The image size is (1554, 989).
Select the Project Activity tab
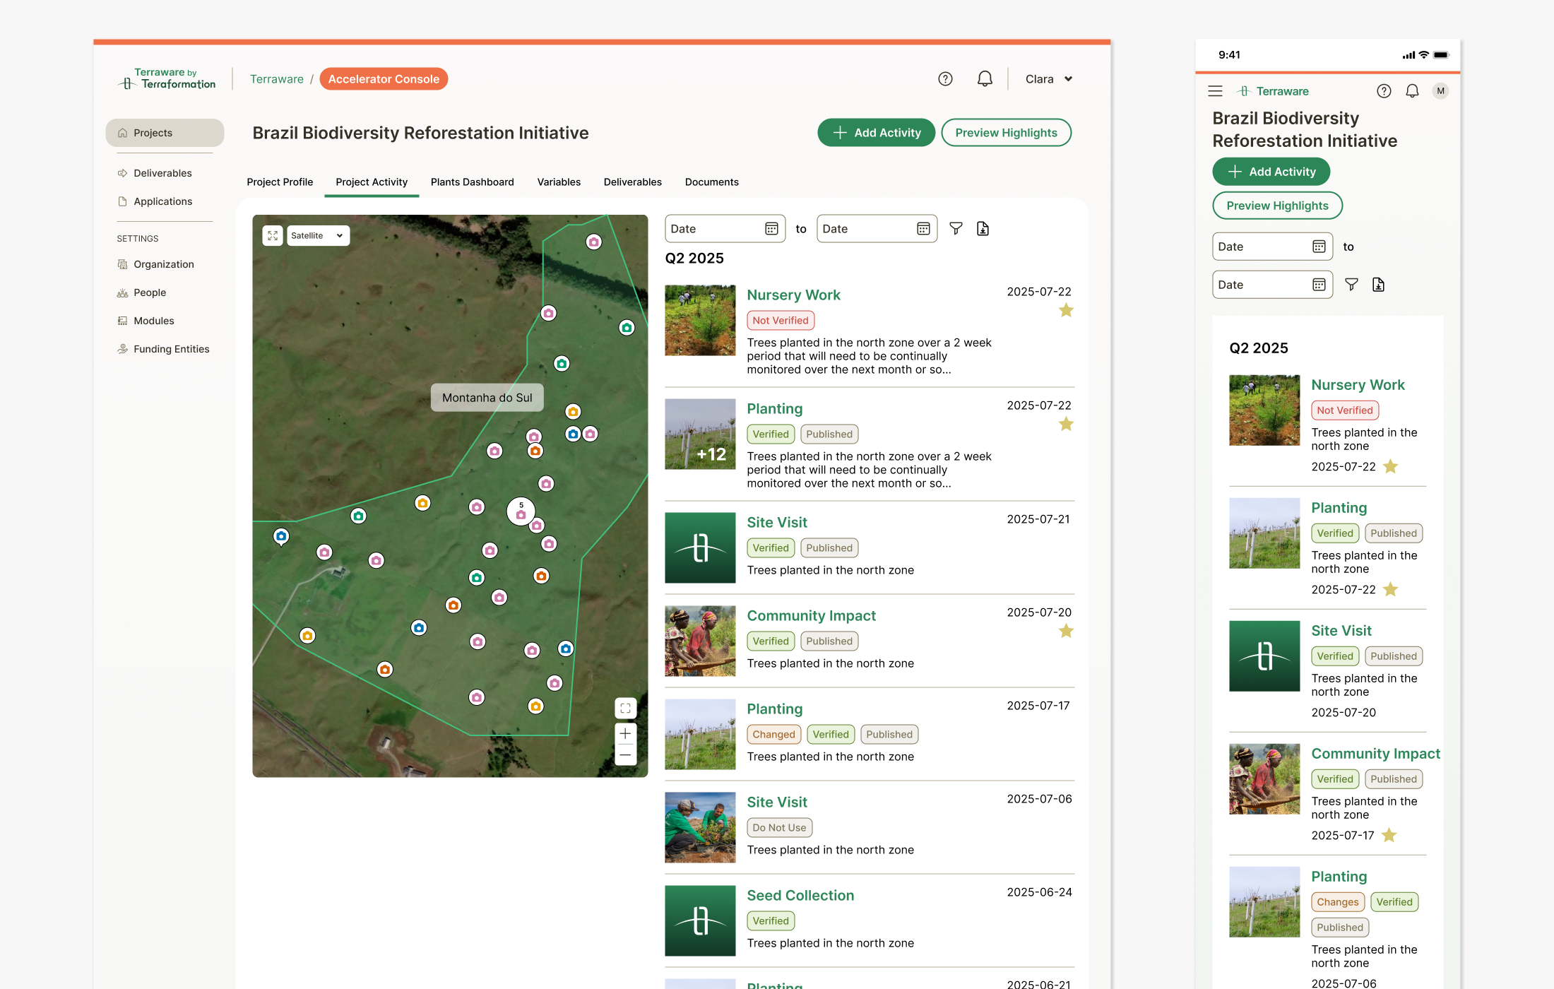pyautogui.click(x=372, y=182)
